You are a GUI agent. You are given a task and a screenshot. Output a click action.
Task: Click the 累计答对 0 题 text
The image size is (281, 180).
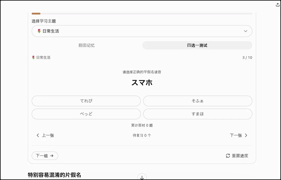point(142,125)
